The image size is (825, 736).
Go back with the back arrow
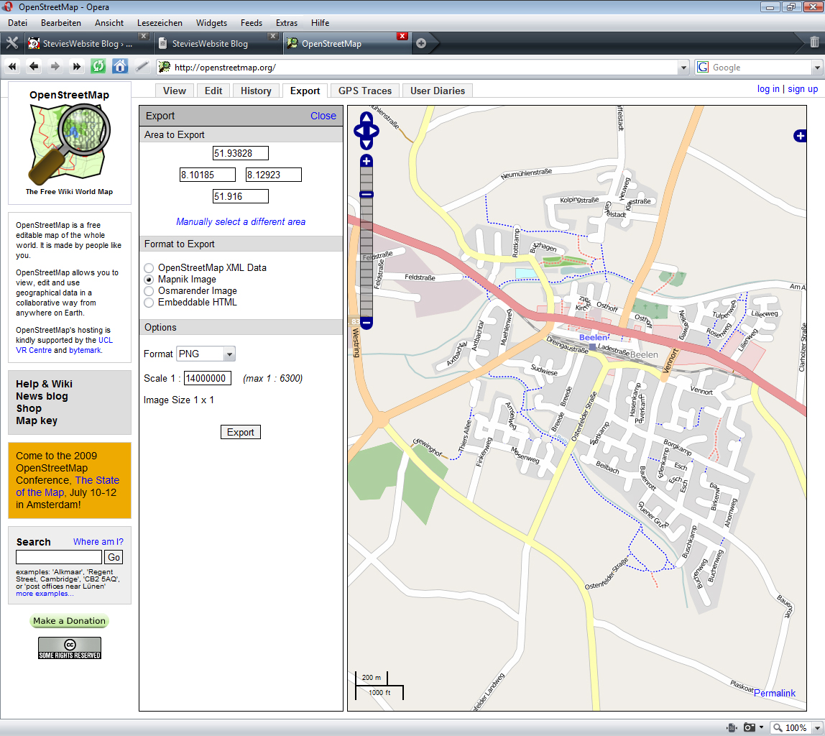click(34, 66)
